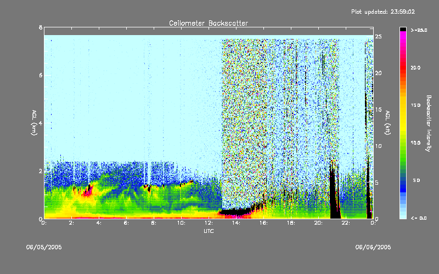Click the black low cloud layer near 14 UTC
Screen dimensions: 439x274
(x=237, y=212)
